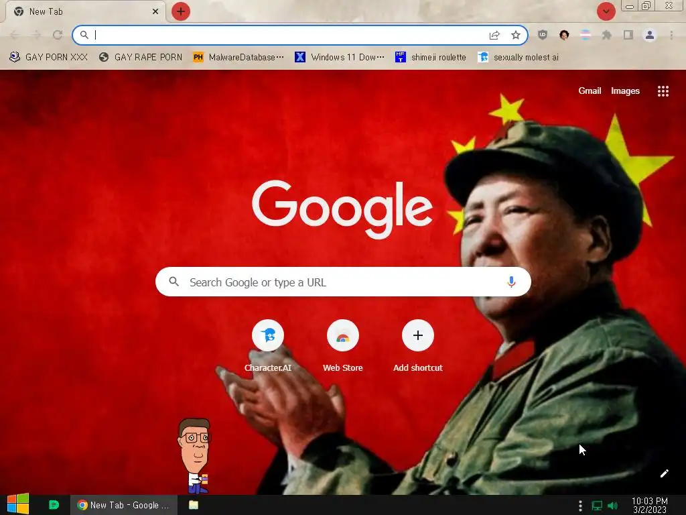The image size is (686, 515).
Task: Open the Character.AI shortcut
Action: pyautogui.click(x=268, y=346)
